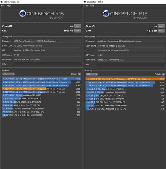Select rank 1 row scoring 4876 in left window
The image size is (166, 169).
(x=42, y=79)
